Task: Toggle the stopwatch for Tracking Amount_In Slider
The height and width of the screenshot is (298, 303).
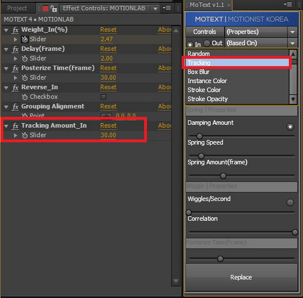Action: point(25,135)
